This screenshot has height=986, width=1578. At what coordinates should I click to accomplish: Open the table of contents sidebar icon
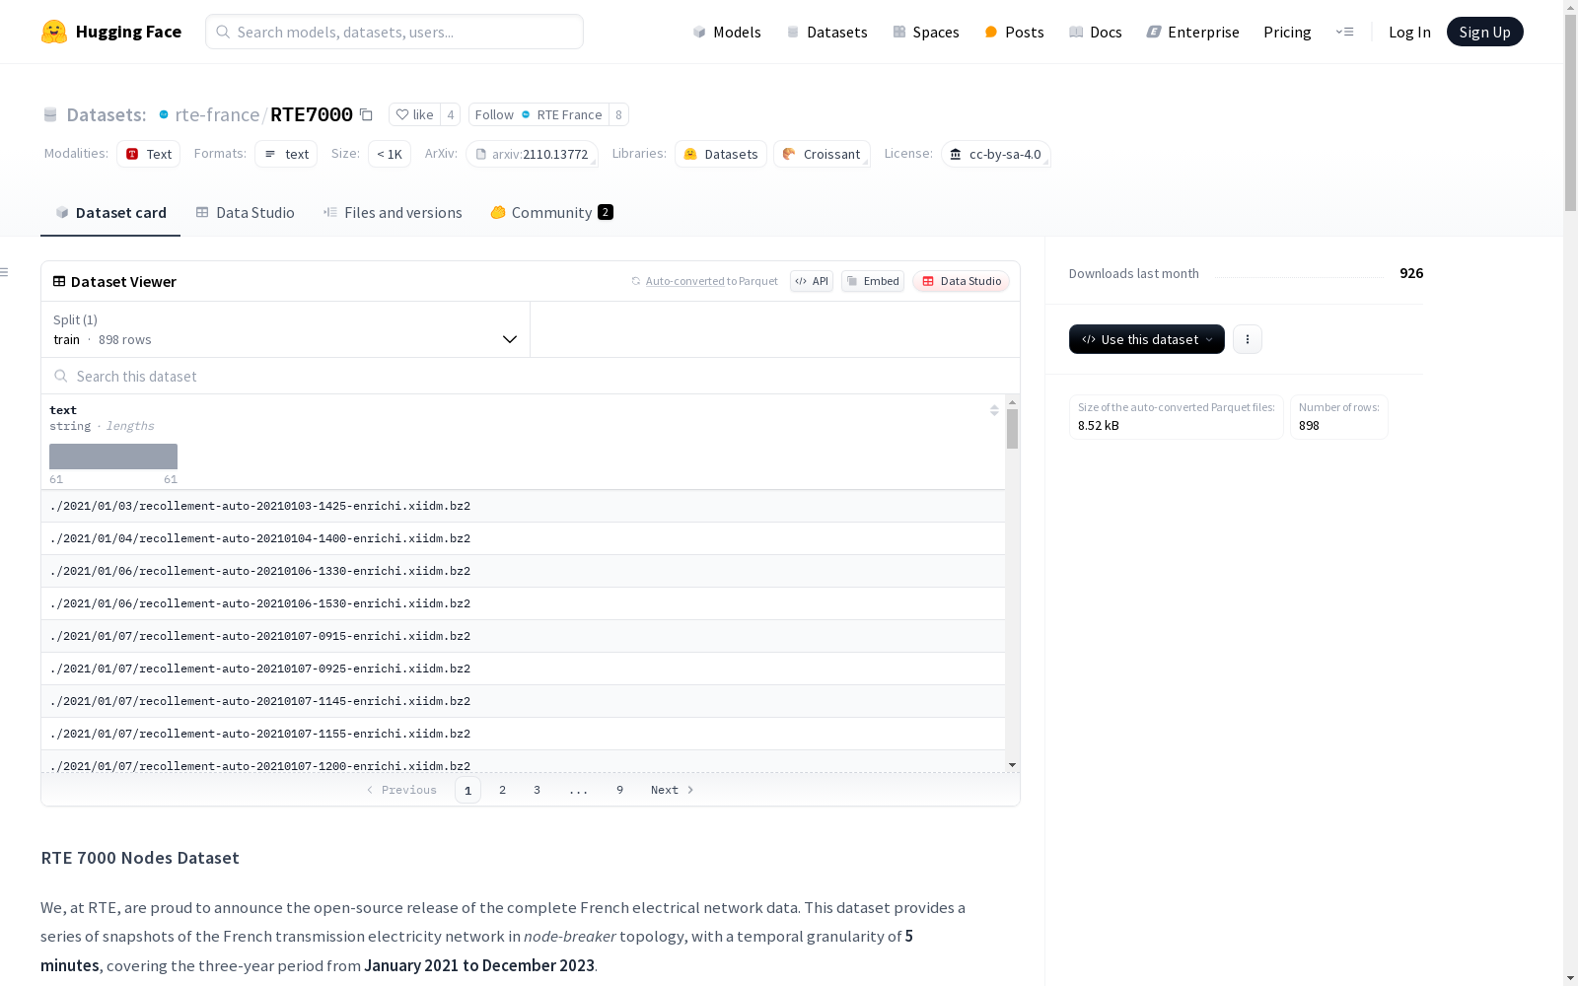[5, 272]
